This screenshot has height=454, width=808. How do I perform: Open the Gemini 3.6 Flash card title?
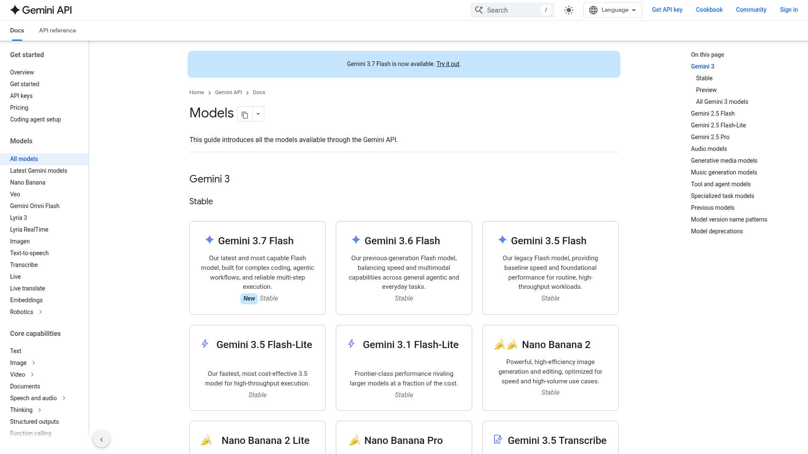(x=402, y=241)
